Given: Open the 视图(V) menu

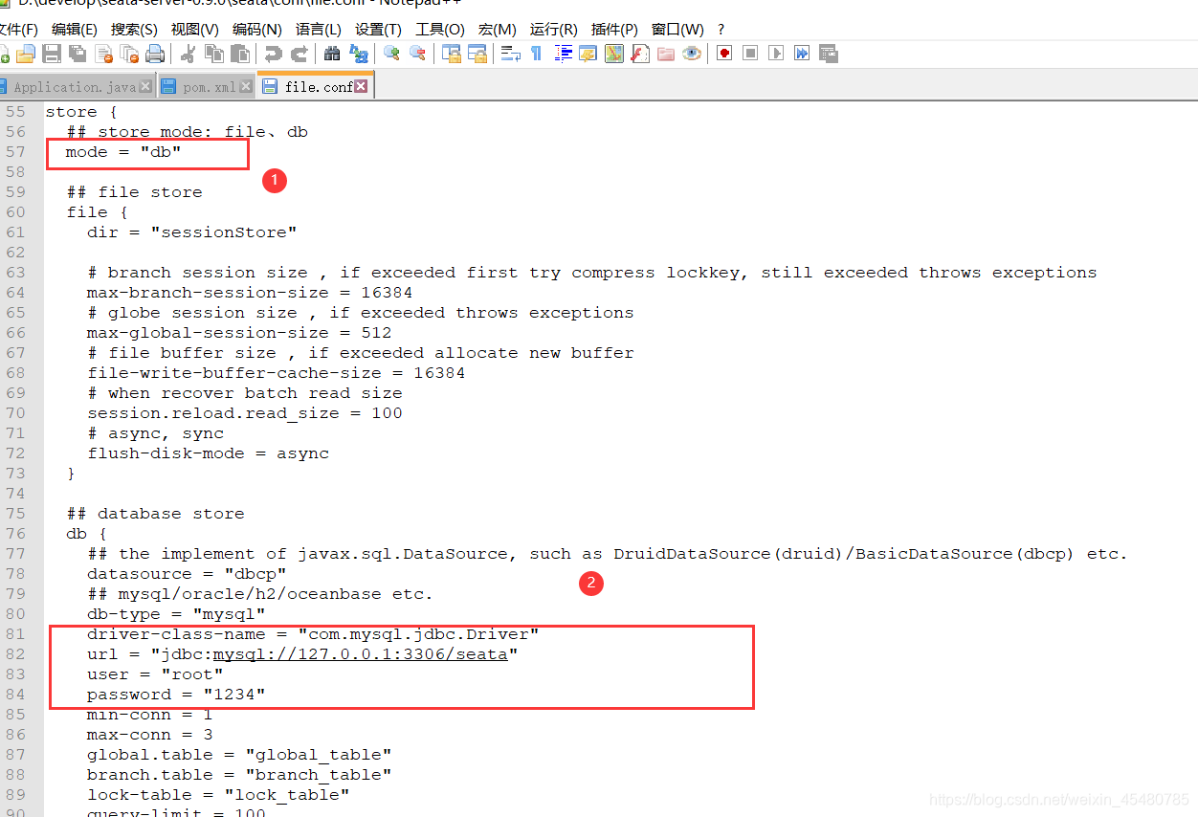Looking at the screenshot, I should [194, 30].
